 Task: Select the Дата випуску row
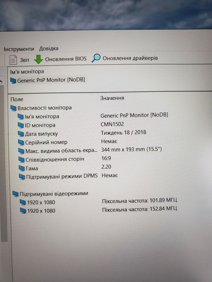[82, 133]
